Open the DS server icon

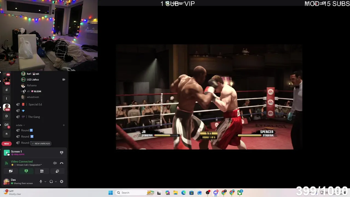click(x=7, y=125)
